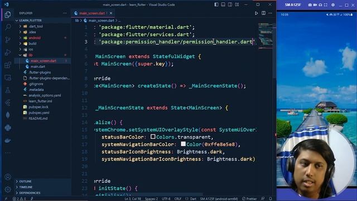Open the Flutter-style icon in activity bar

pos(8,103)
